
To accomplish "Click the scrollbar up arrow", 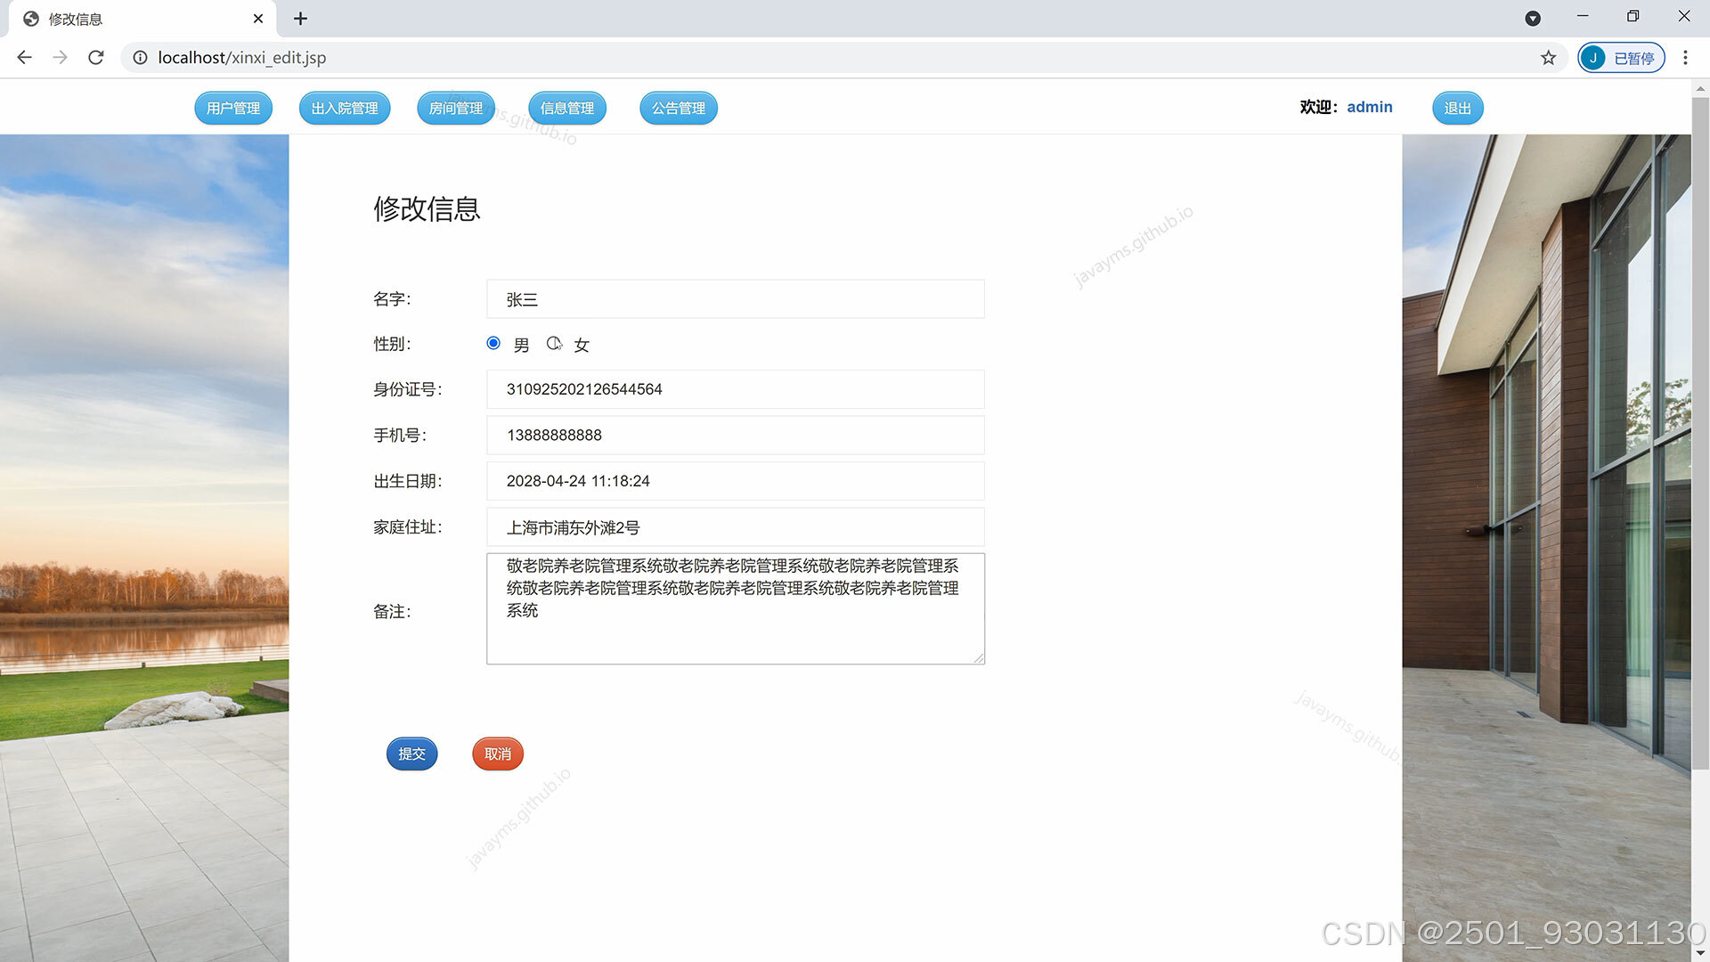I will click(1700, 88).
